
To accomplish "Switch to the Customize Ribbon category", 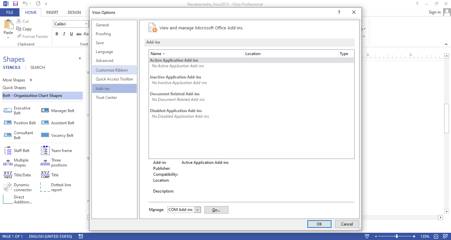I will (x=112, y=70).
